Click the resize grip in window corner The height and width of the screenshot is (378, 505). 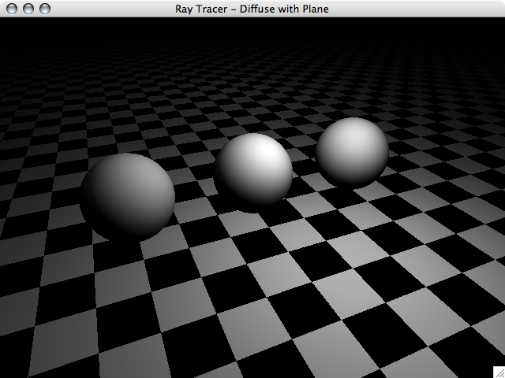[499, 372]
